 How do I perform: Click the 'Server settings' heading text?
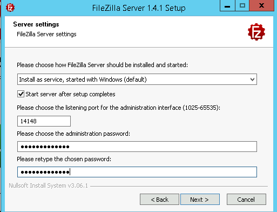(x=36, y=24)
